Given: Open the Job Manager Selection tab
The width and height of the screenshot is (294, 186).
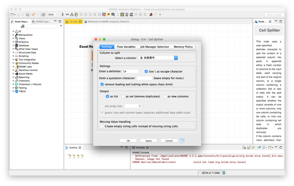Looking at the screenshot, I should pos(154,47).
